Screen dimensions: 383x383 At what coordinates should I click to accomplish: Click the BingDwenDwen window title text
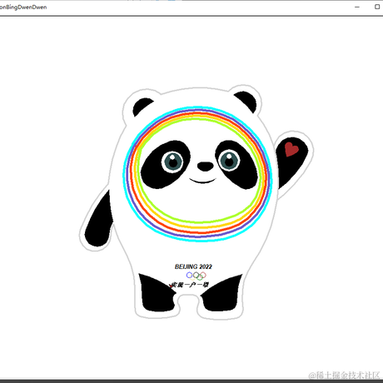point(23,7)
